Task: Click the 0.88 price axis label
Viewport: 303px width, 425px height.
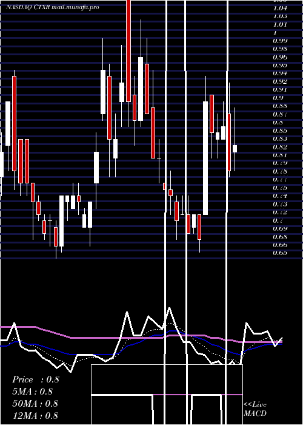Action: (280, 106)
